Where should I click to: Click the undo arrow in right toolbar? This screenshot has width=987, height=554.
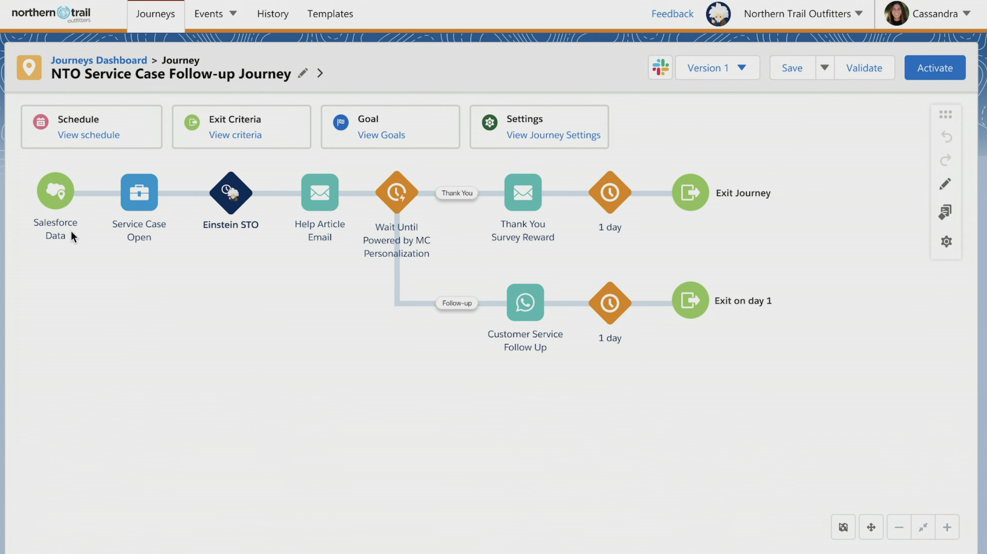pos(946,136)
